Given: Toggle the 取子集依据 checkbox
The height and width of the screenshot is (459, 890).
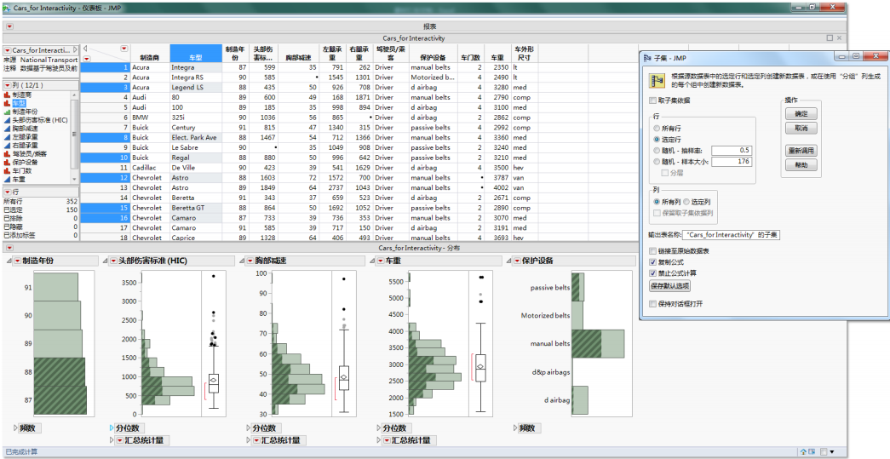Looking at the screenshot, I should coord(652,100).
